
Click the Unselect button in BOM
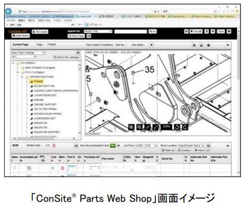coord(184,150)
